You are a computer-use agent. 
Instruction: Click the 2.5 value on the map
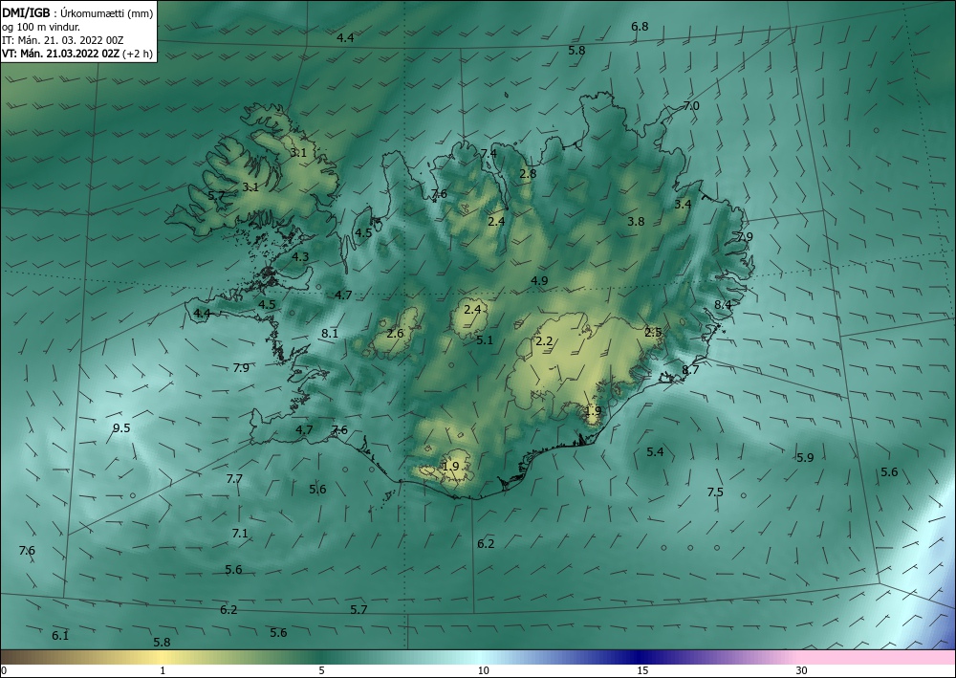point(653,332)
